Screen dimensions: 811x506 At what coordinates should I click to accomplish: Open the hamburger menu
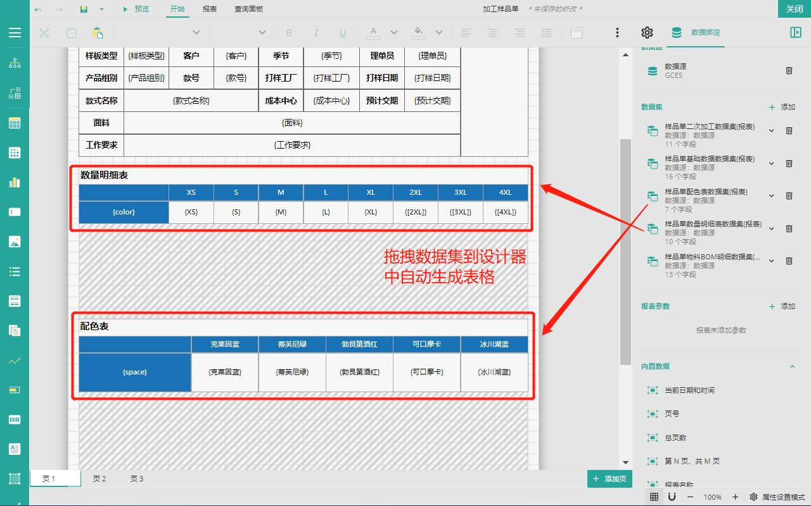click(x=15, y=33)
